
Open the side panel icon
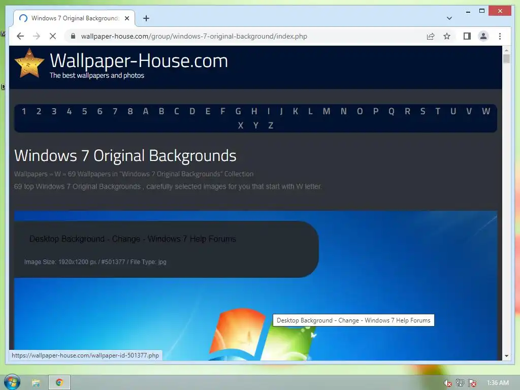pos(467,36)
